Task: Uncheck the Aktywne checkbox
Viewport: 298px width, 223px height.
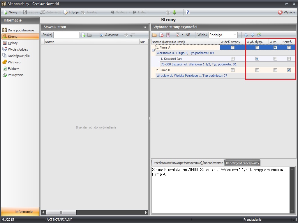Action: (101, 35)
